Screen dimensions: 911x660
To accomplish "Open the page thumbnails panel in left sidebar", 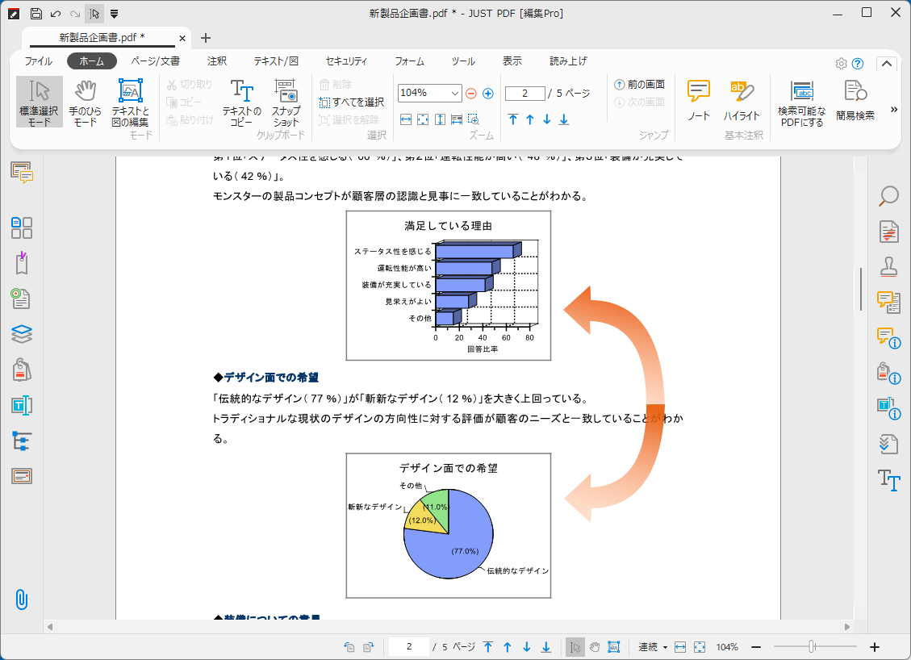I will 22,228.
